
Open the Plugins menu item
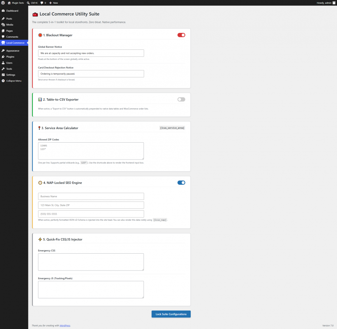14,57
